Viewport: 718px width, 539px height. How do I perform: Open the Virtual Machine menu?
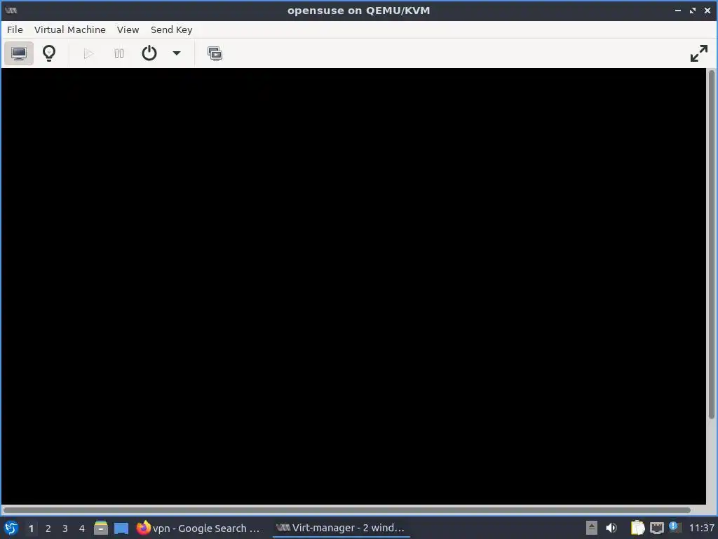70,29
